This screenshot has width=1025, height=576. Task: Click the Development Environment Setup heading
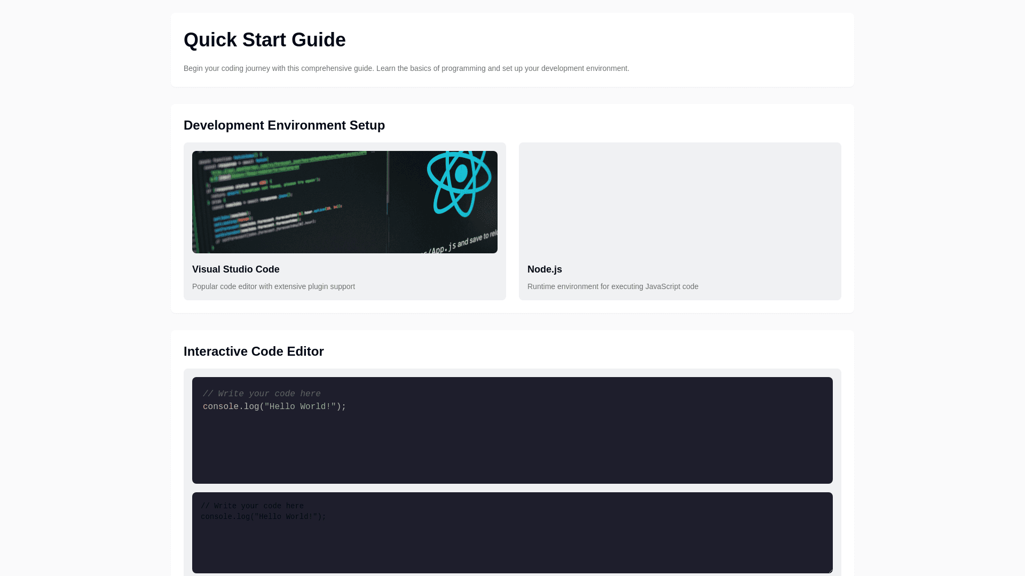tap(284, 125)
